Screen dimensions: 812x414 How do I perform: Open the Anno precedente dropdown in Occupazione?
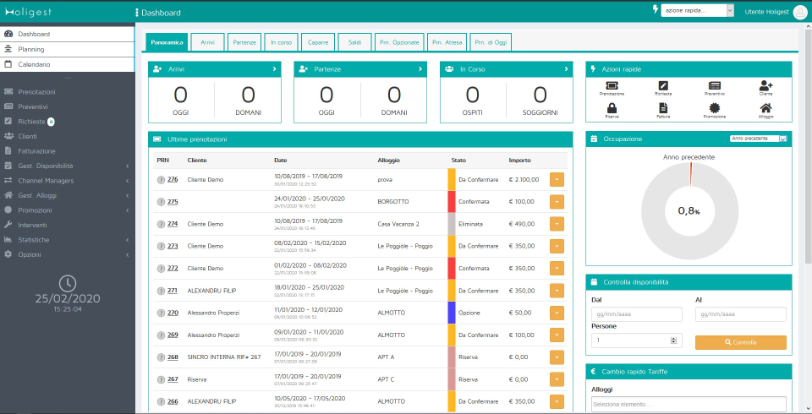click(758, 139)
